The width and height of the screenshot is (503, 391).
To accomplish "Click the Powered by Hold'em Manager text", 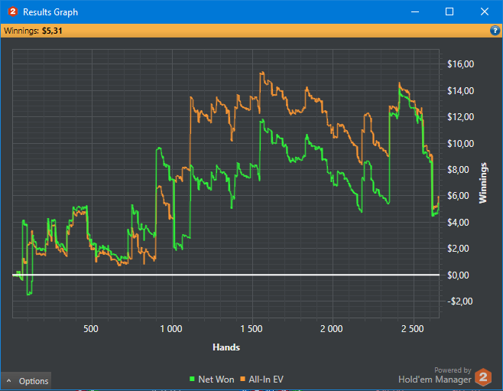I will 435,376.
